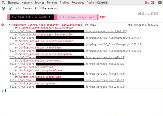Click the top frame selector label
This screenshot has width=163, height=116.
click(x=24, y=8)
